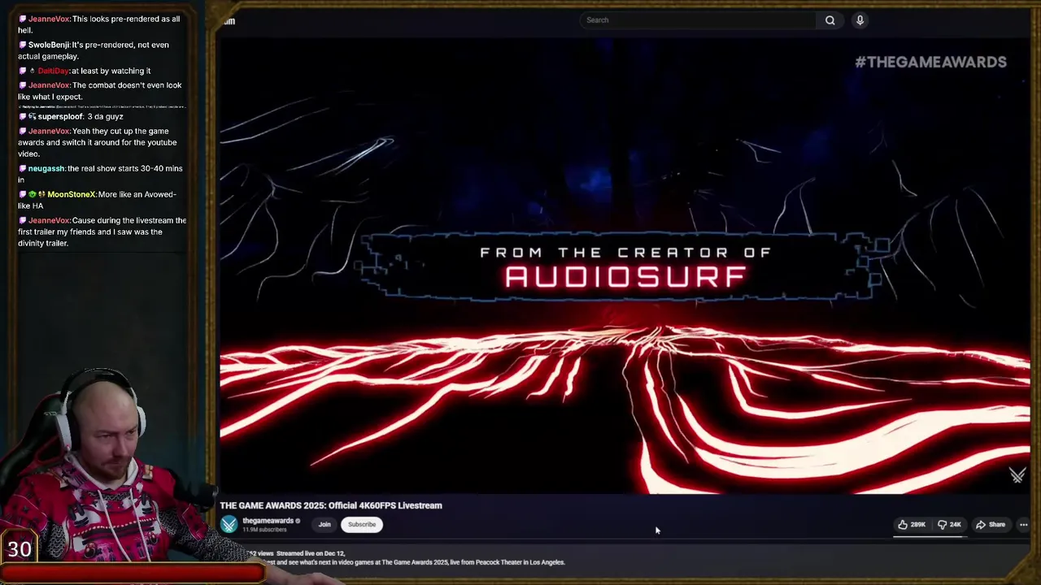The image size is (1041, 585).
Task: Click the verified badge beside thegameawards
Action: (x=298, y=521)
